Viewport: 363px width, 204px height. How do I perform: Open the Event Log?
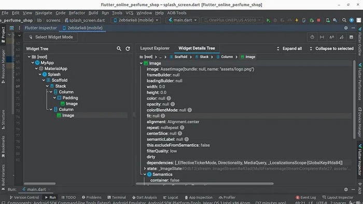(305, 197)
